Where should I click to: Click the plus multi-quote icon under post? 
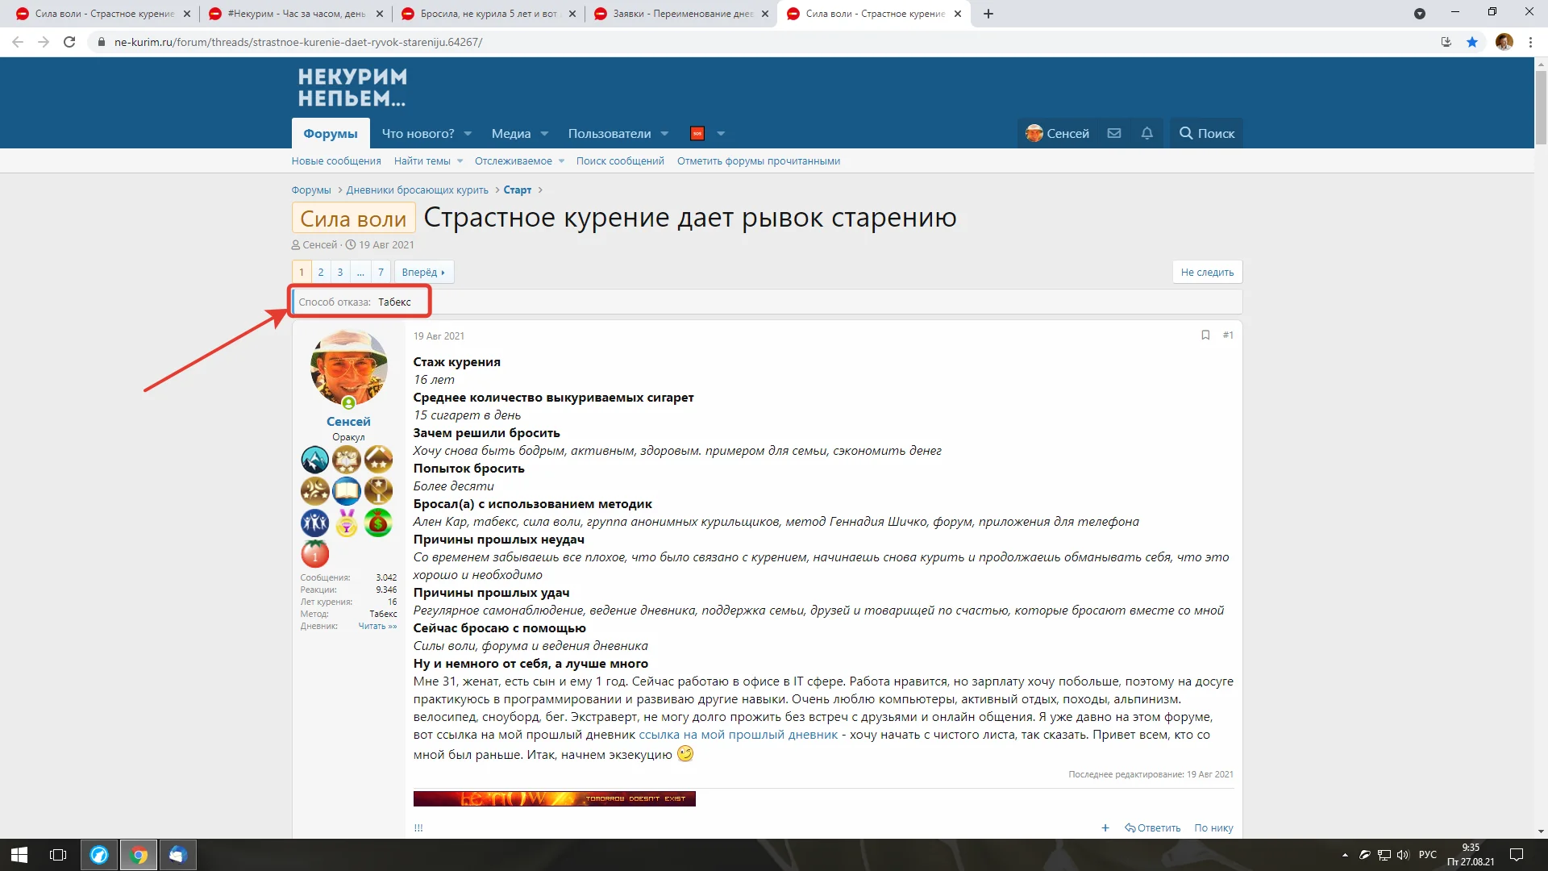pos(1105,827)
